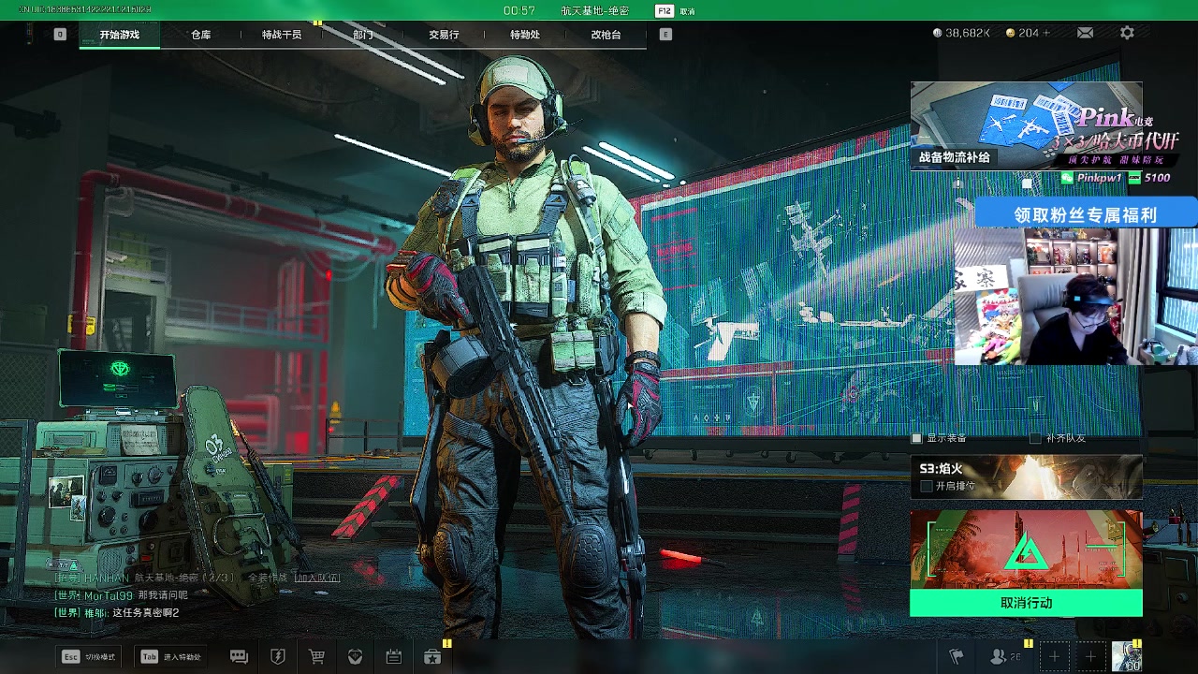The image size is (1198, 674).
Task: Click the gold coin 204 balance
Action: click(x=1028, y=33)
